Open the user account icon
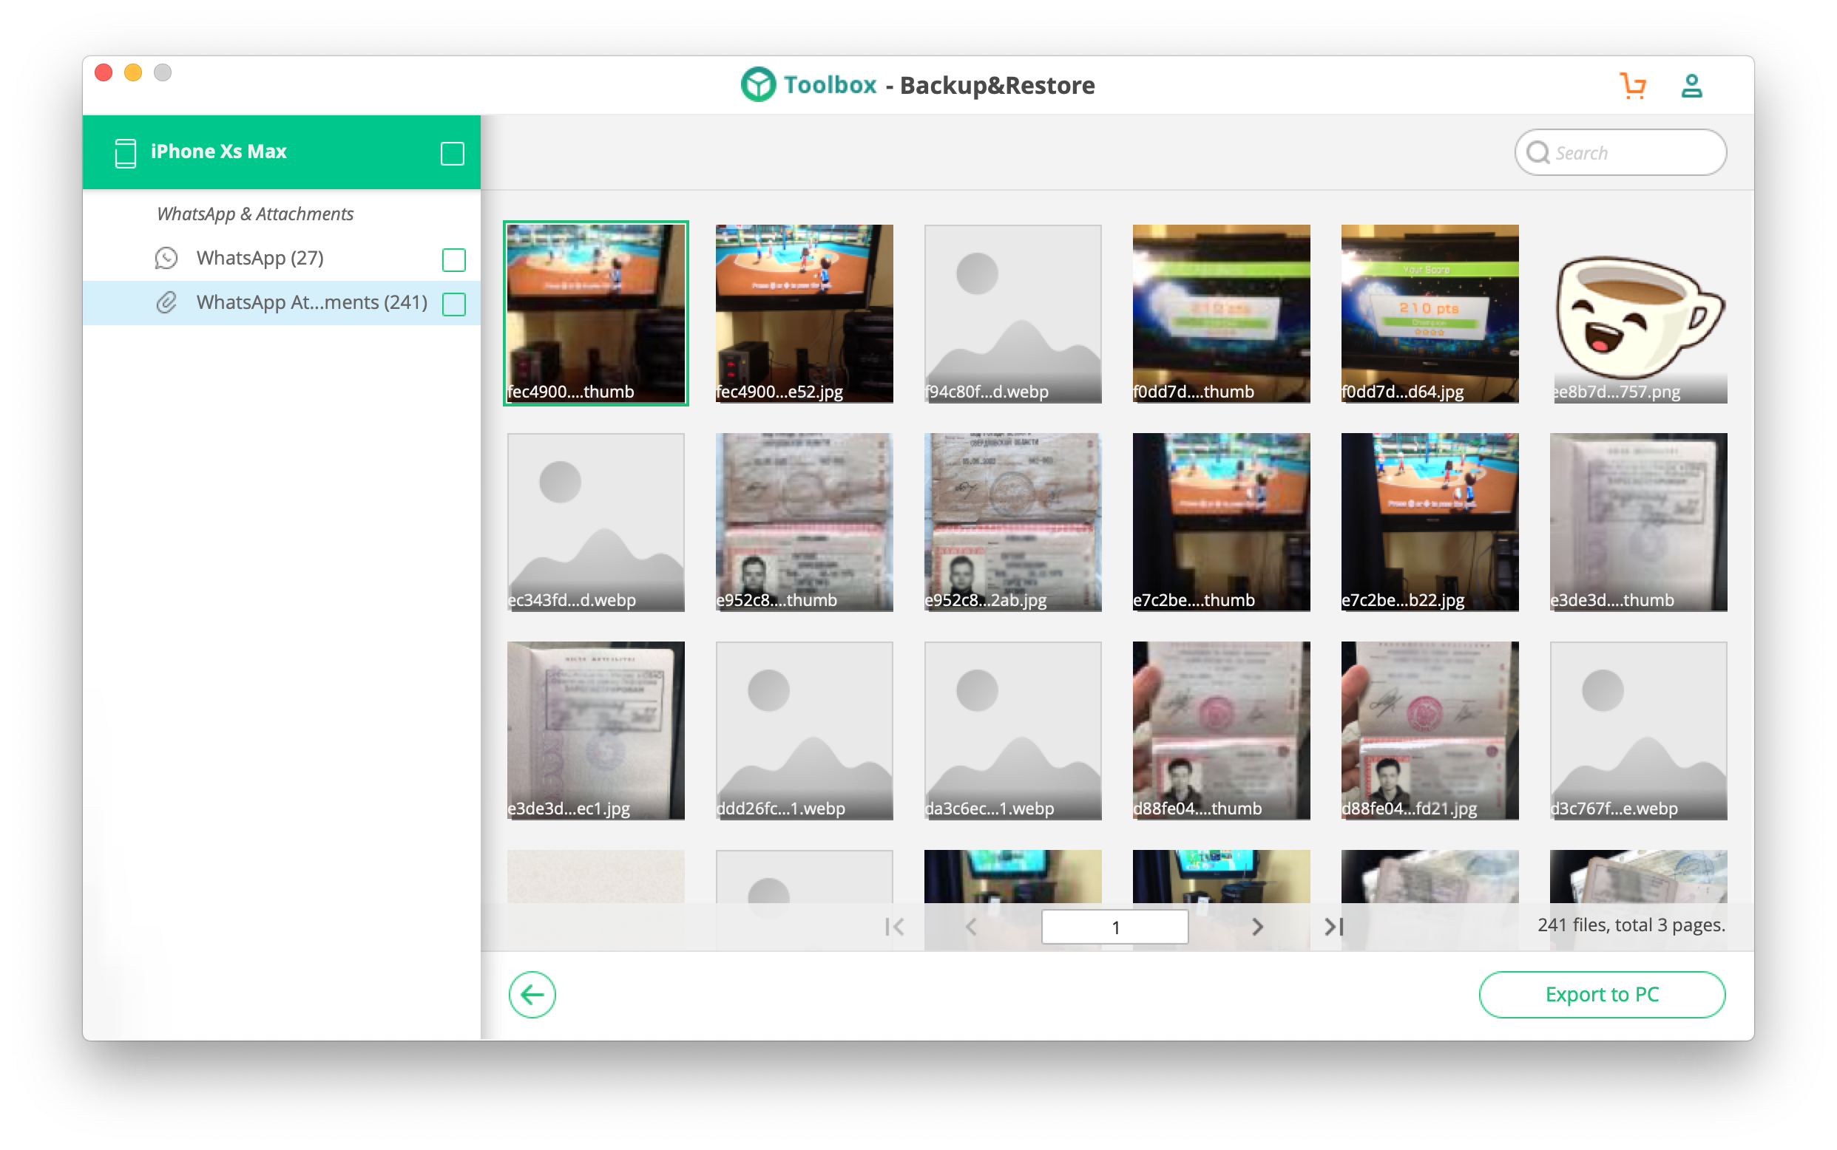Screen dimensions: 1837x1150 pyautogui.click(x=1691, y=86)
